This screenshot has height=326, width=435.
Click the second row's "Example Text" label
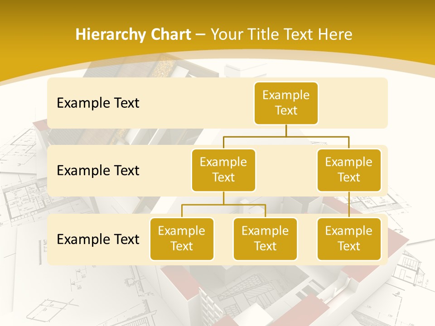(98, 170)
